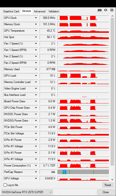This screenshot has width=116, height=196.
Task: Open the hamburger menu icon
Action: [112, 10]
